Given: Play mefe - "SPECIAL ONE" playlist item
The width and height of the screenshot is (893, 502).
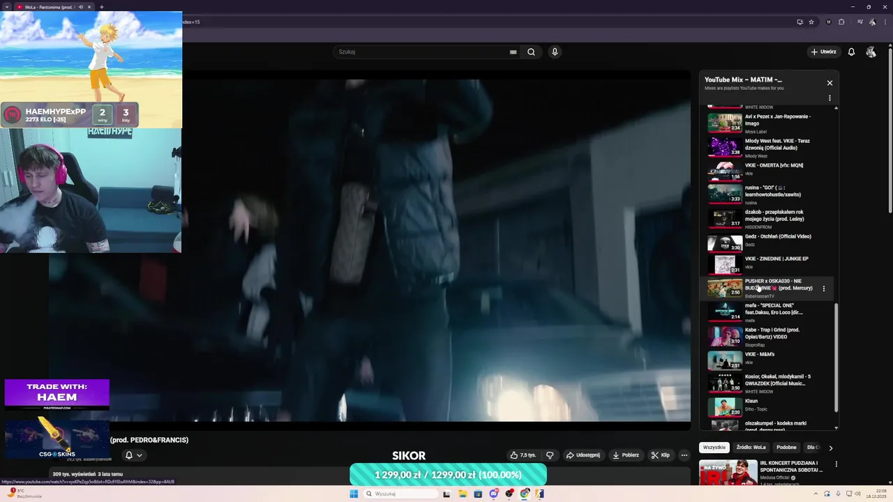Looking at the screenshot, I should coord(766,312).
